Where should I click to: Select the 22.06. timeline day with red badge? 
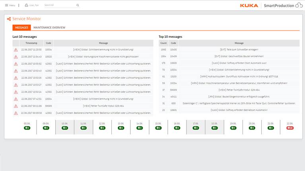point(290,126)
